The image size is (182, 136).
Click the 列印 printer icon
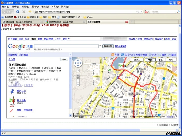pyautogui.click(x=150, y=55)
